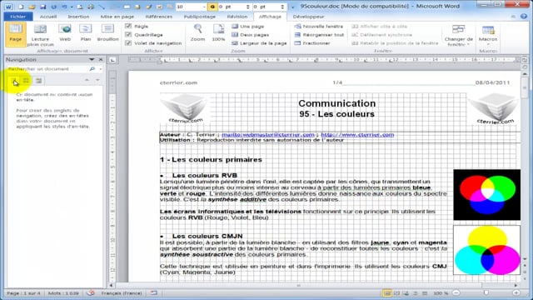
Task: Click Page 1 sur 4 status
Action: 23,292
